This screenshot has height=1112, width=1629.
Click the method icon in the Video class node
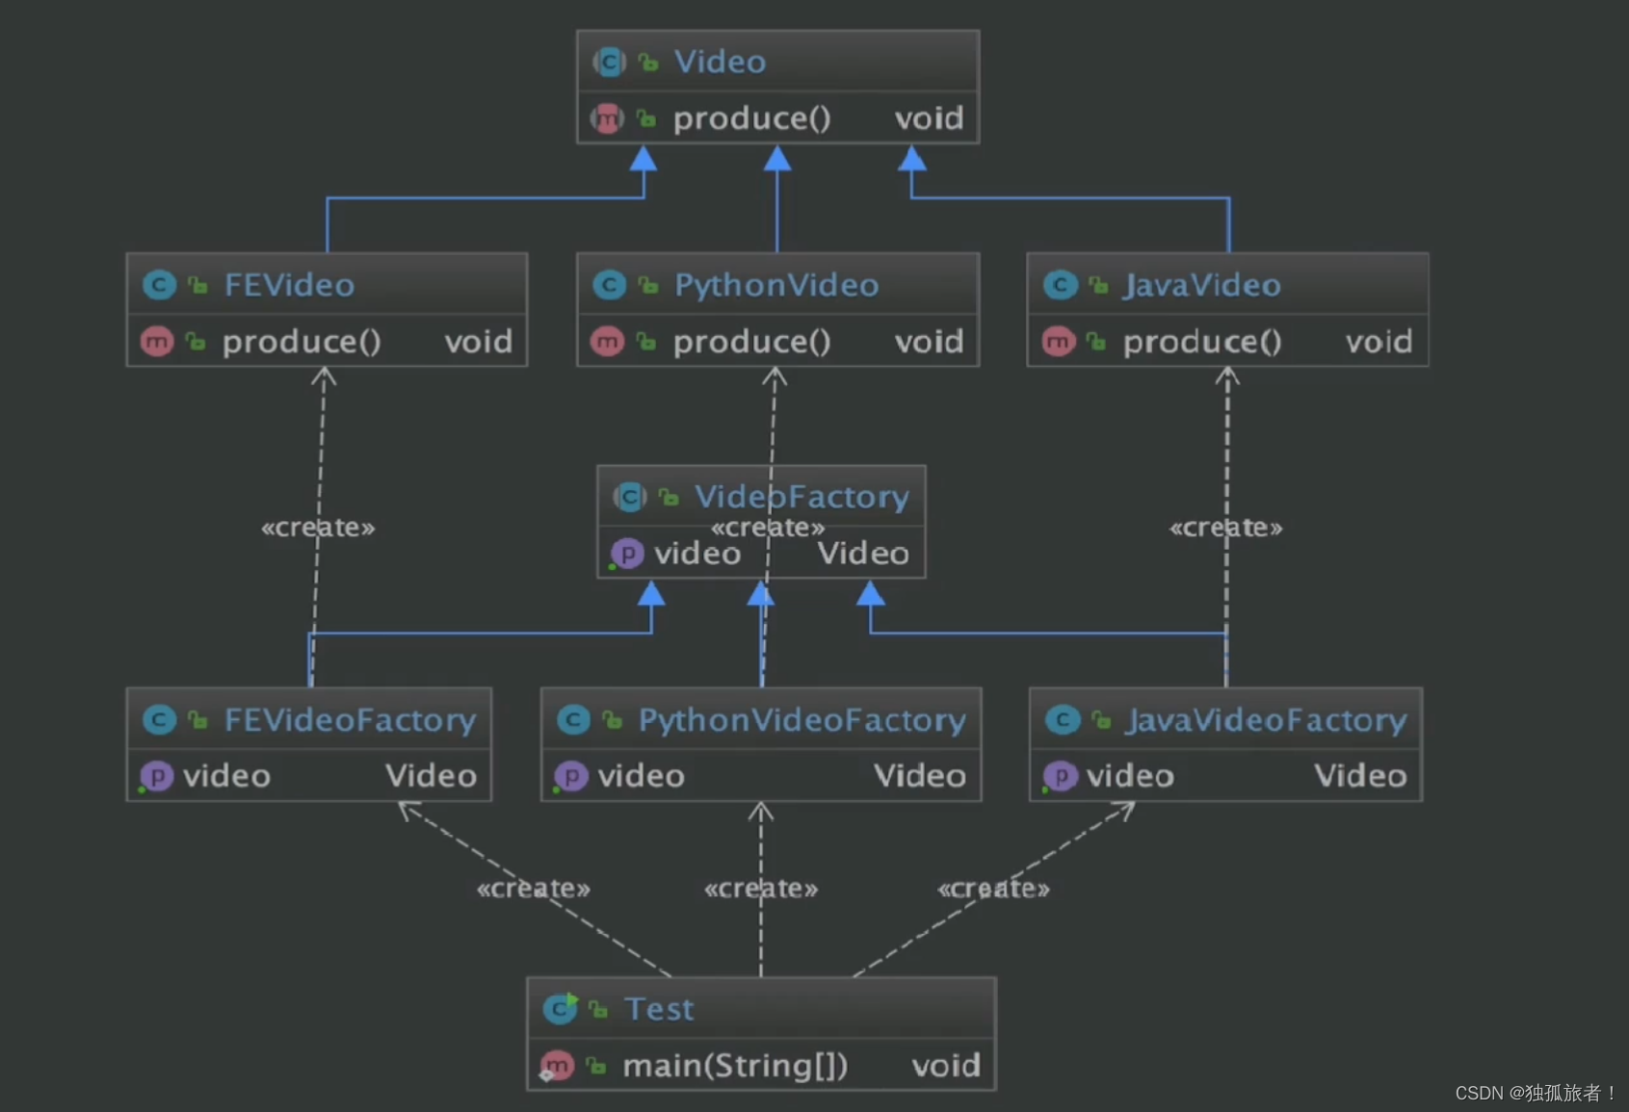click(x=607, y=118)
